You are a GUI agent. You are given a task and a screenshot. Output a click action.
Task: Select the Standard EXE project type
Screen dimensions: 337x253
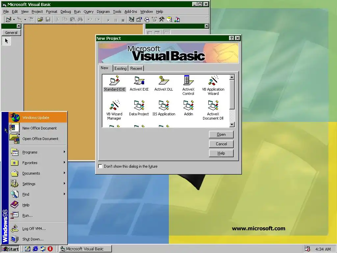point(114,83)
